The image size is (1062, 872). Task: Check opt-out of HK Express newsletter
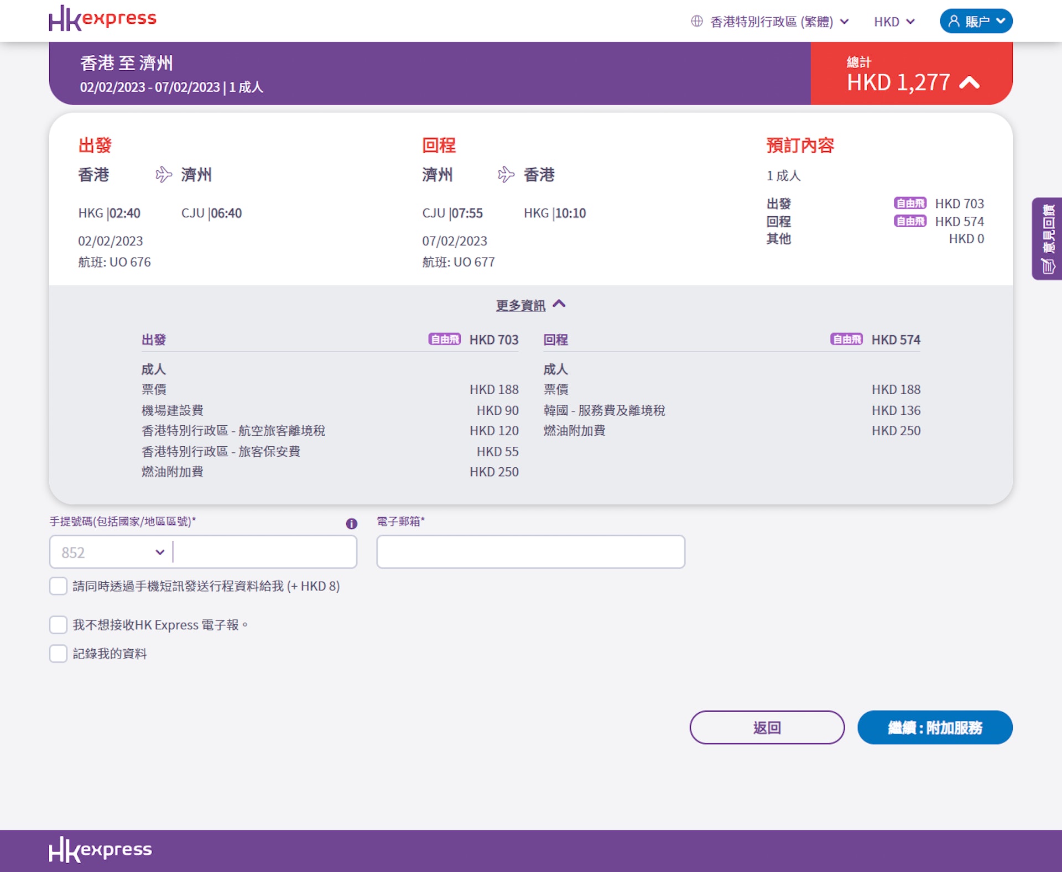point(58,625)
